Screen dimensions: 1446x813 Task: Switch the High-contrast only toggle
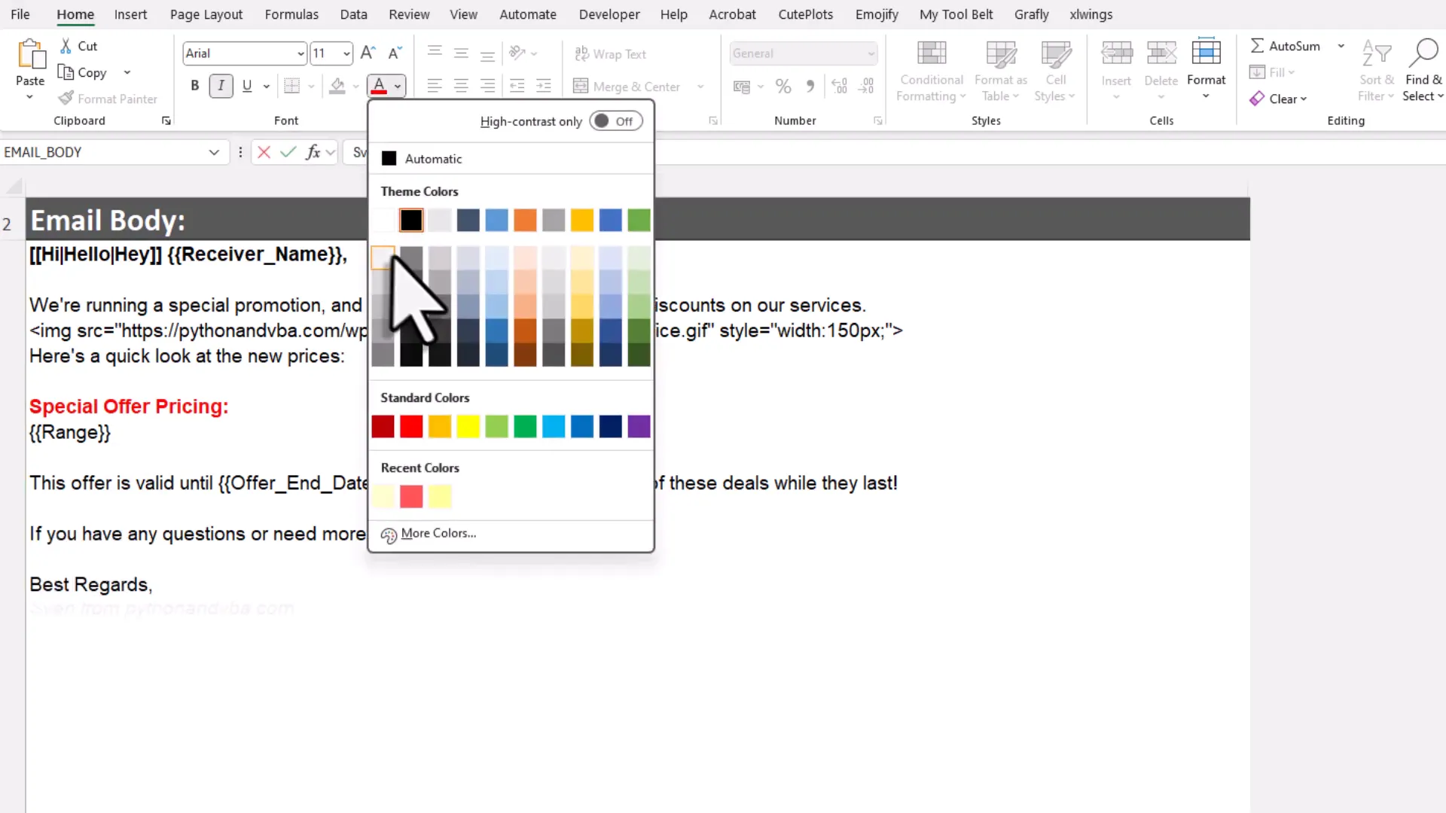click(x=615, y=120)
